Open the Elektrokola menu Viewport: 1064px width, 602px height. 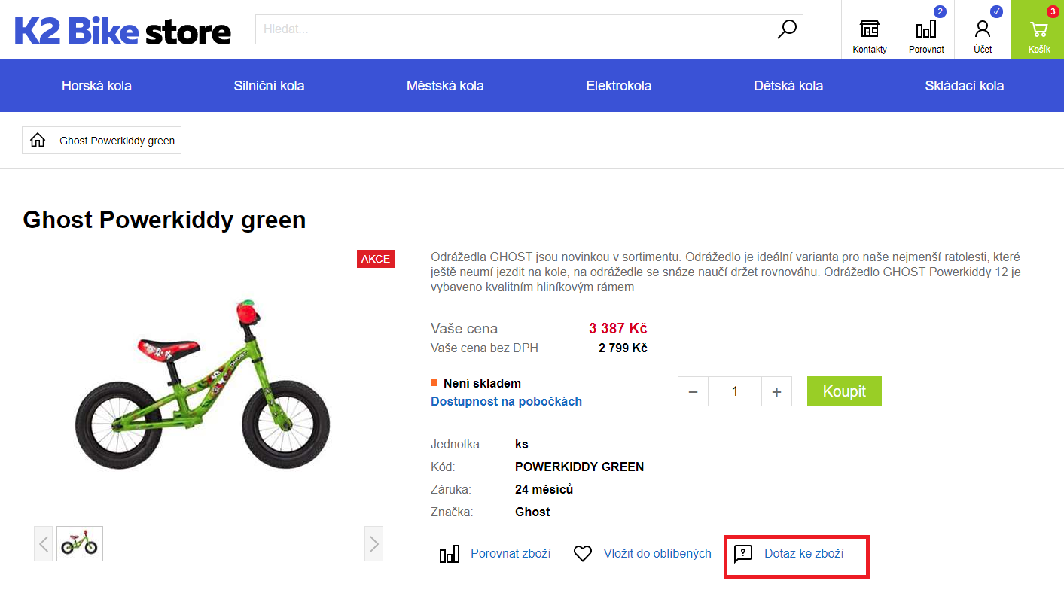coord(619,86)
